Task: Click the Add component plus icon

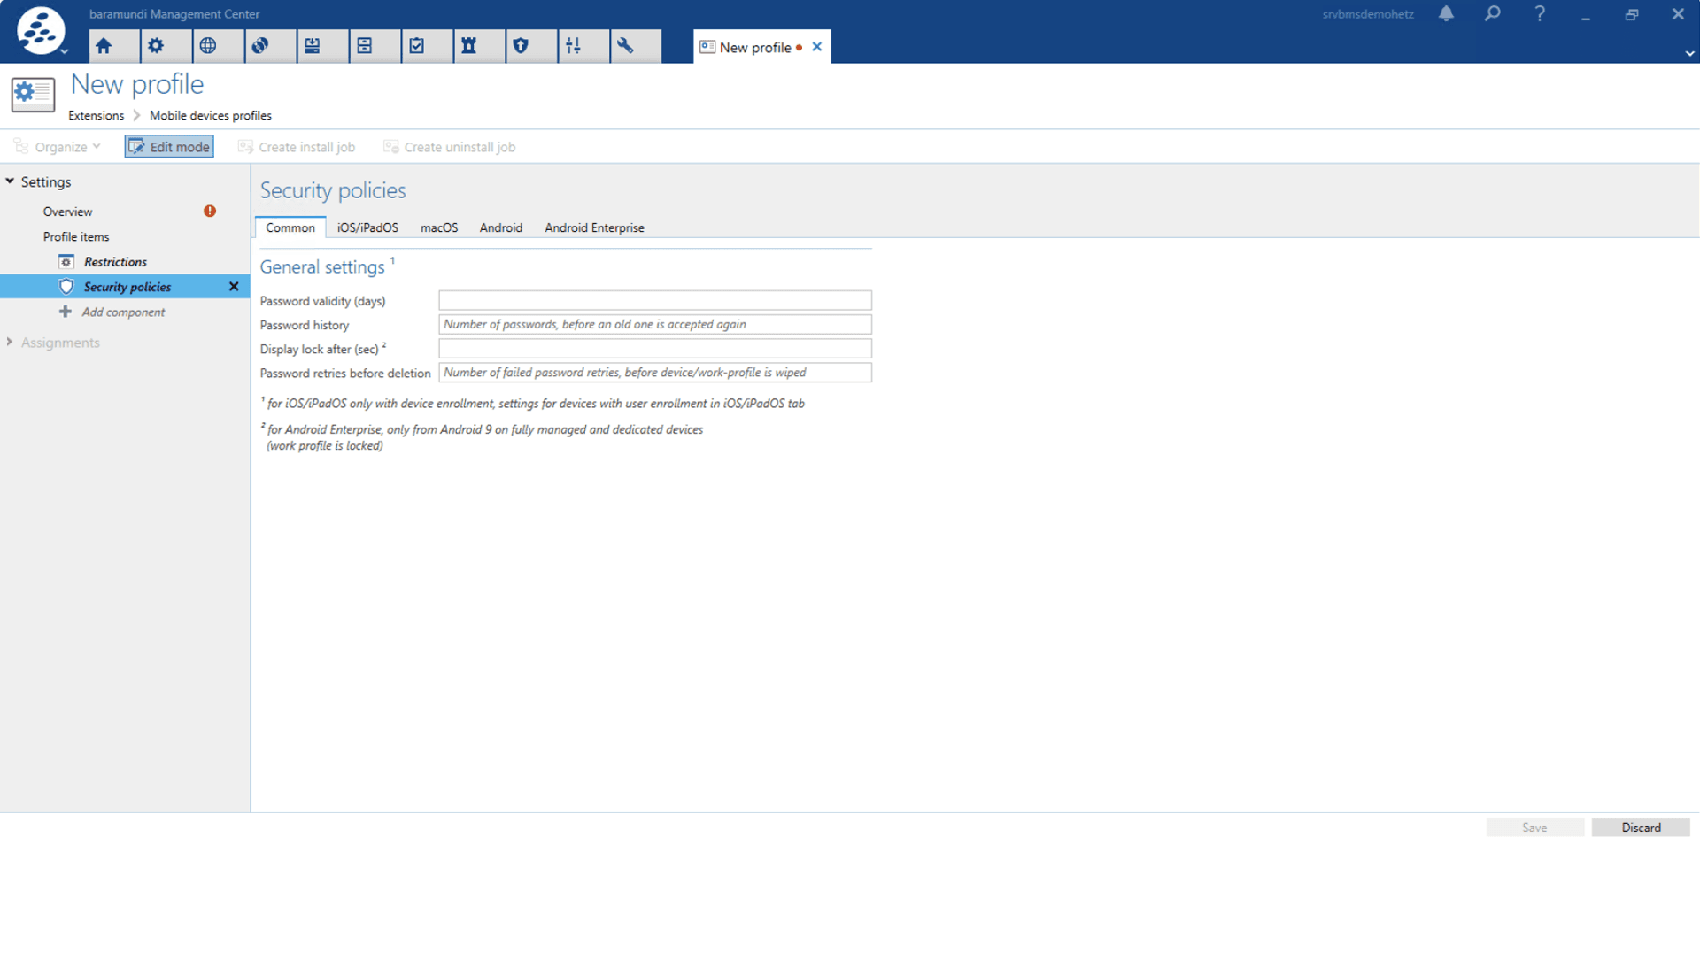Action: [65, 312]
